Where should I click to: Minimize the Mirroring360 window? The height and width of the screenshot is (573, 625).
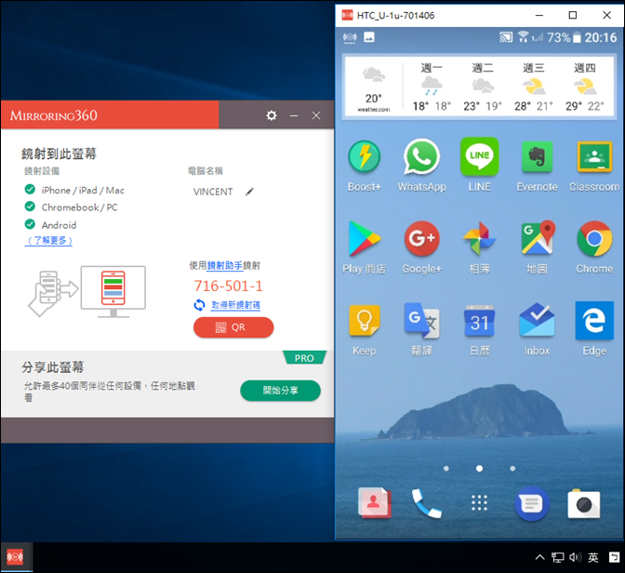point(294,115)
